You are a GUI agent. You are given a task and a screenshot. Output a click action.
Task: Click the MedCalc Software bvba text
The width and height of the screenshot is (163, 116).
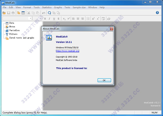67,60
